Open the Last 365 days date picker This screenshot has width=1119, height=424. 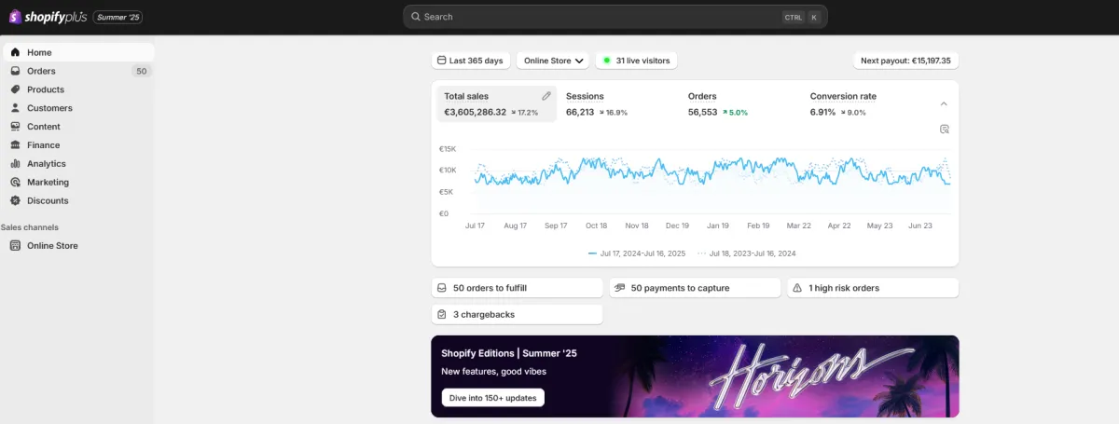pos(471,61)
